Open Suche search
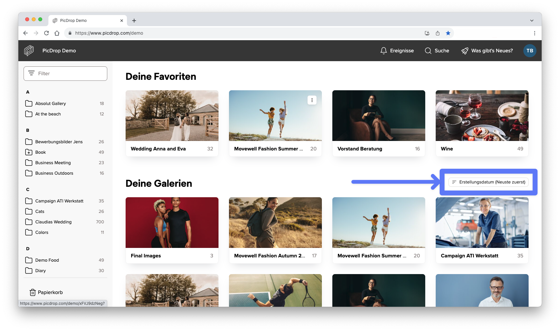560x331 pixels. point(437,51)
